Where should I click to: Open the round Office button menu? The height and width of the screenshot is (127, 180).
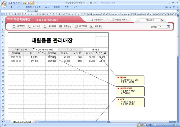[4, 4]
